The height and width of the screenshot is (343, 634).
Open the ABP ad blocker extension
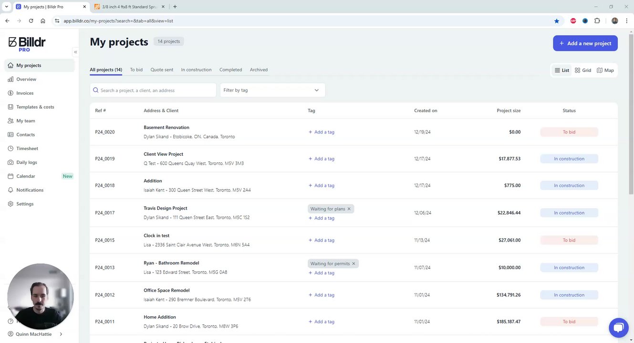click(x=573, y=21)
